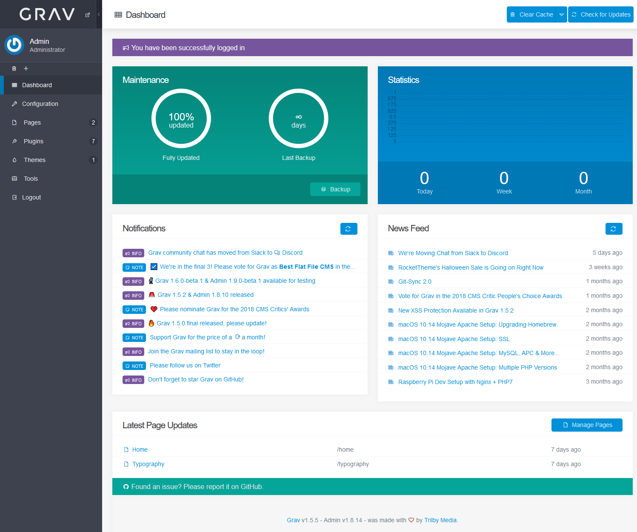The image size is (637, 532).
Task: Open the Grav mailing list notification
Action: pyautogui.click(x=206, y=351)
